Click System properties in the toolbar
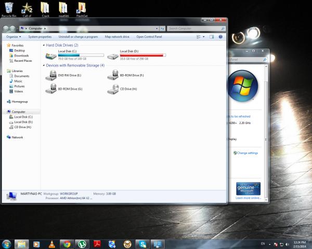Viewport: 312px width, 249px height. (x=40, y=37)
